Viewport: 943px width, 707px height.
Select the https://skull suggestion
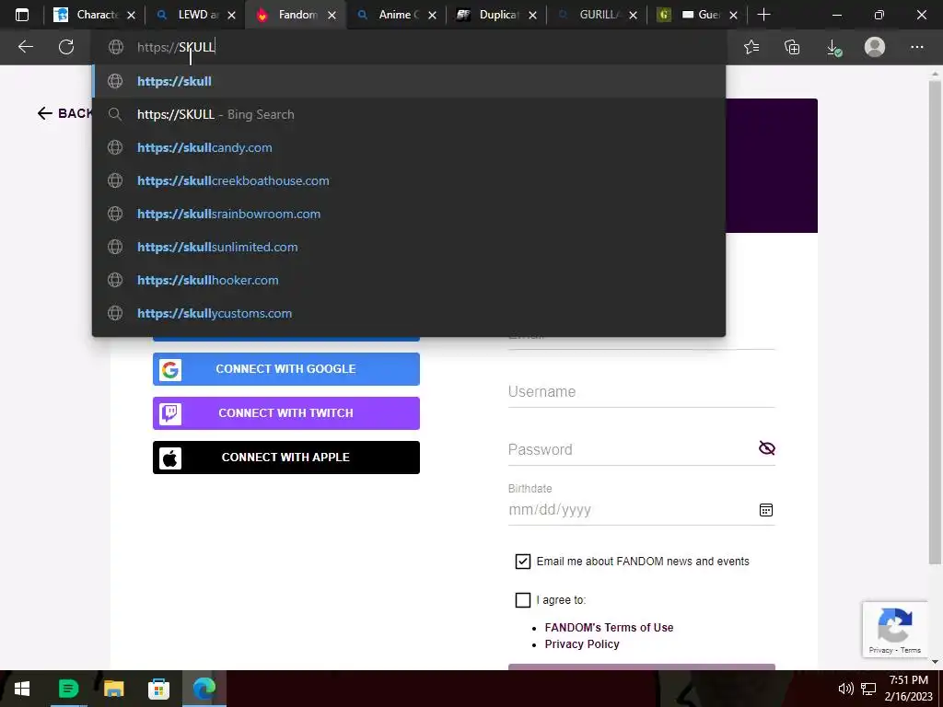(x=409, y=81)
